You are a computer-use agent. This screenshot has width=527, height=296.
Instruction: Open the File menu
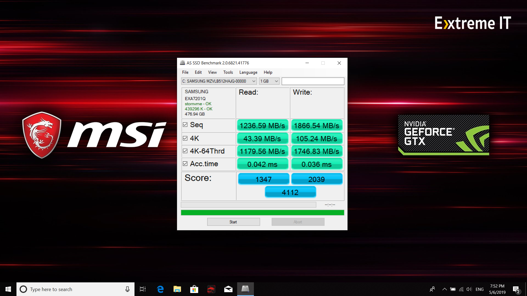[x=185, y=72]
